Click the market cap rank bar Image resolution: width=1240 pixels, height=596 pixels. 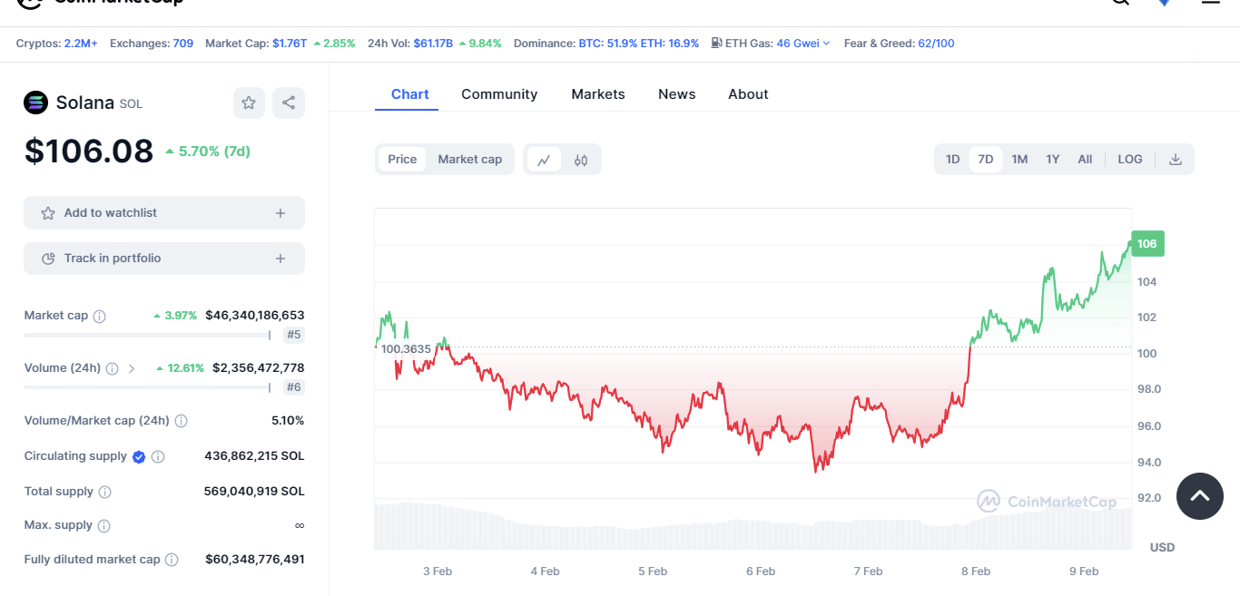point(147,336)
